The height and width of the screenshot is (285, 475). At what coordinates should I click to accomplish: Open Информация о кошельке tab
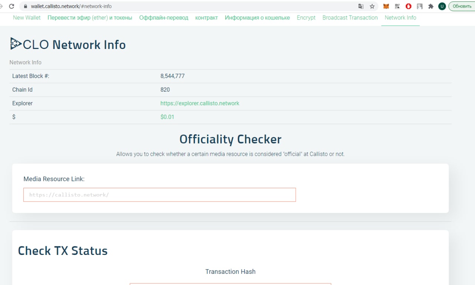click(257, 17)
